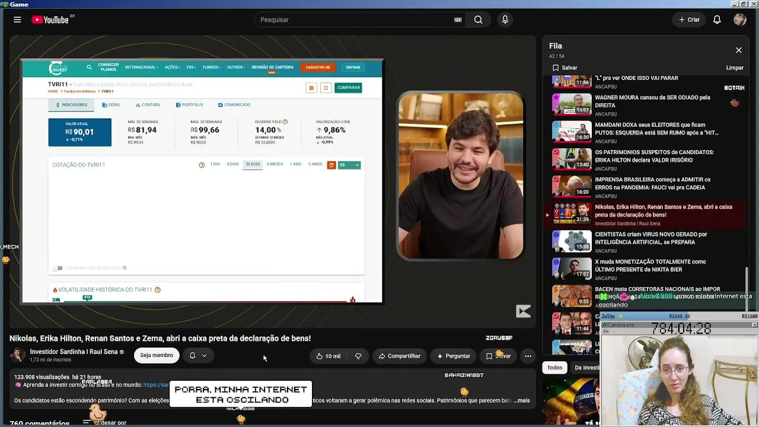Save the queue with the Salvar button
759x427 pixels.
[565, 68]
